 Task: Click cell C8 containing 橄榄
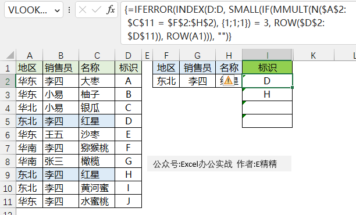pos(97,162)
